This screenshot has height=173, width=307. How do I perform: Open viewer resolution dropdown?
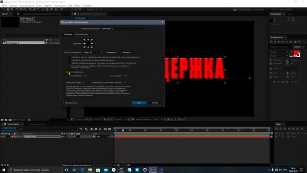(x=121, y=120)
